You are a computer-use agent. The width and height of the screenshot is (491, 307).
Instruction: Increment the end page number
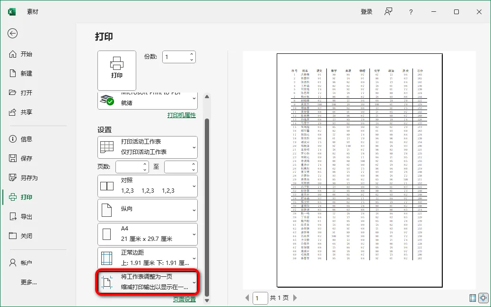click(x=193, y=164)
